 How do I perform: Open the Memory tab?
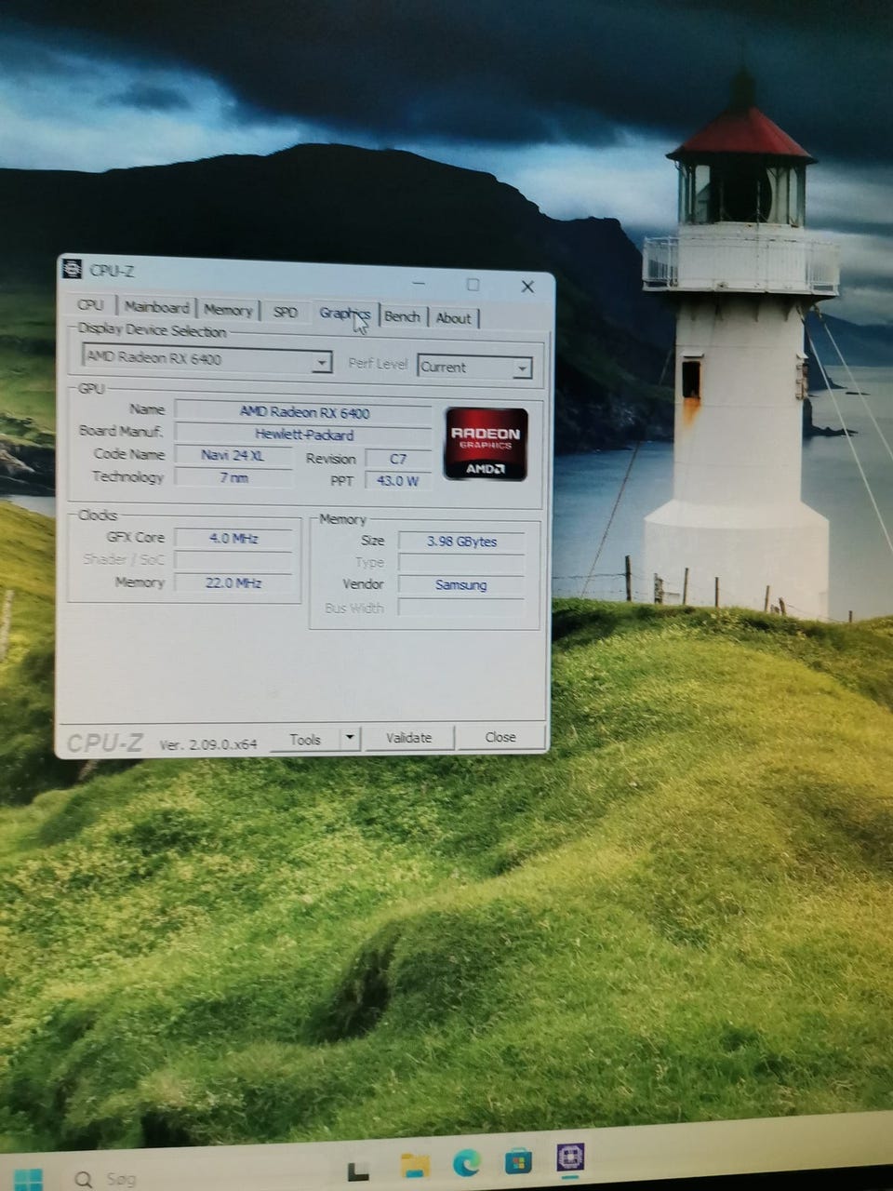pyautogui.click(x=228, y=310)
